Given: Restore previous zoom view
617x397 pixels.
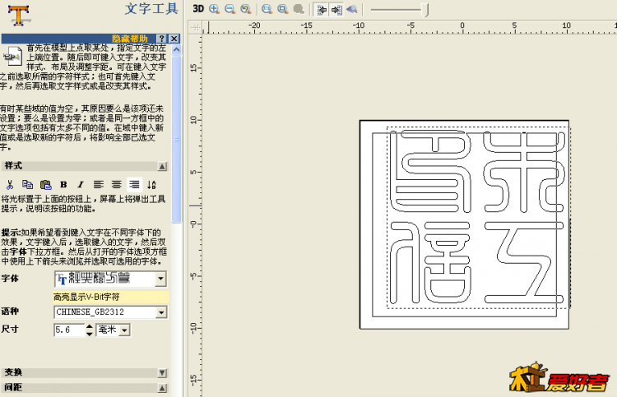Looking at the screenshot, I should [x=246, y=9].
